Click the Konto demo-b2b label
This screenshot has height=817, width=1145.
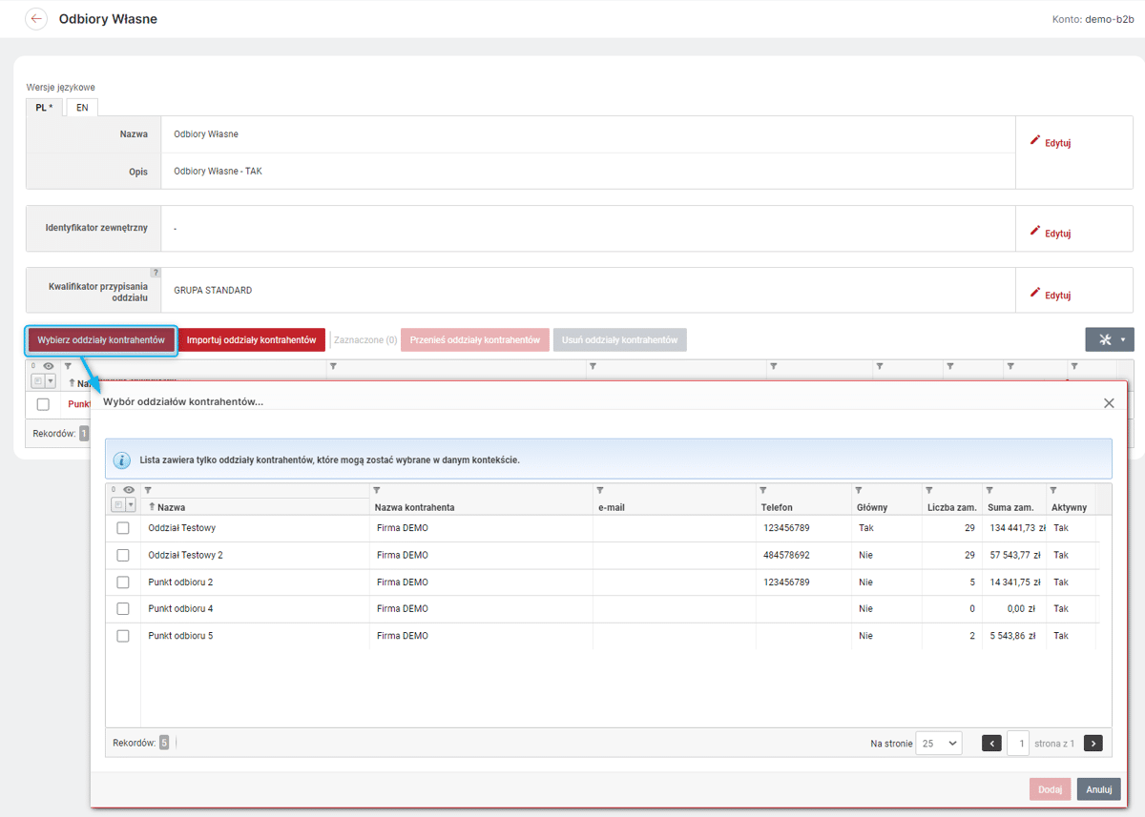coord(1093,19)
